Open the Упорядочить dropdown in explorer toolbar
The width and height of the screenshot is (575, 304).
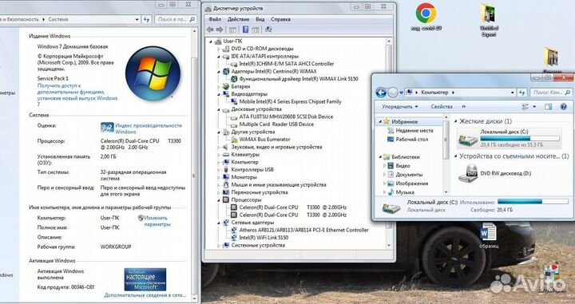[400, 107]
